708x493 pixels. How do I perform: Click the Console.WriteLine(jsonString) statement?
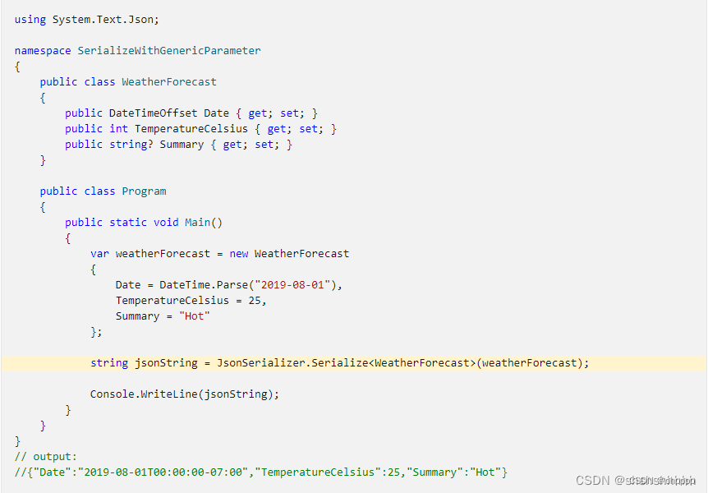click(185, 394)
